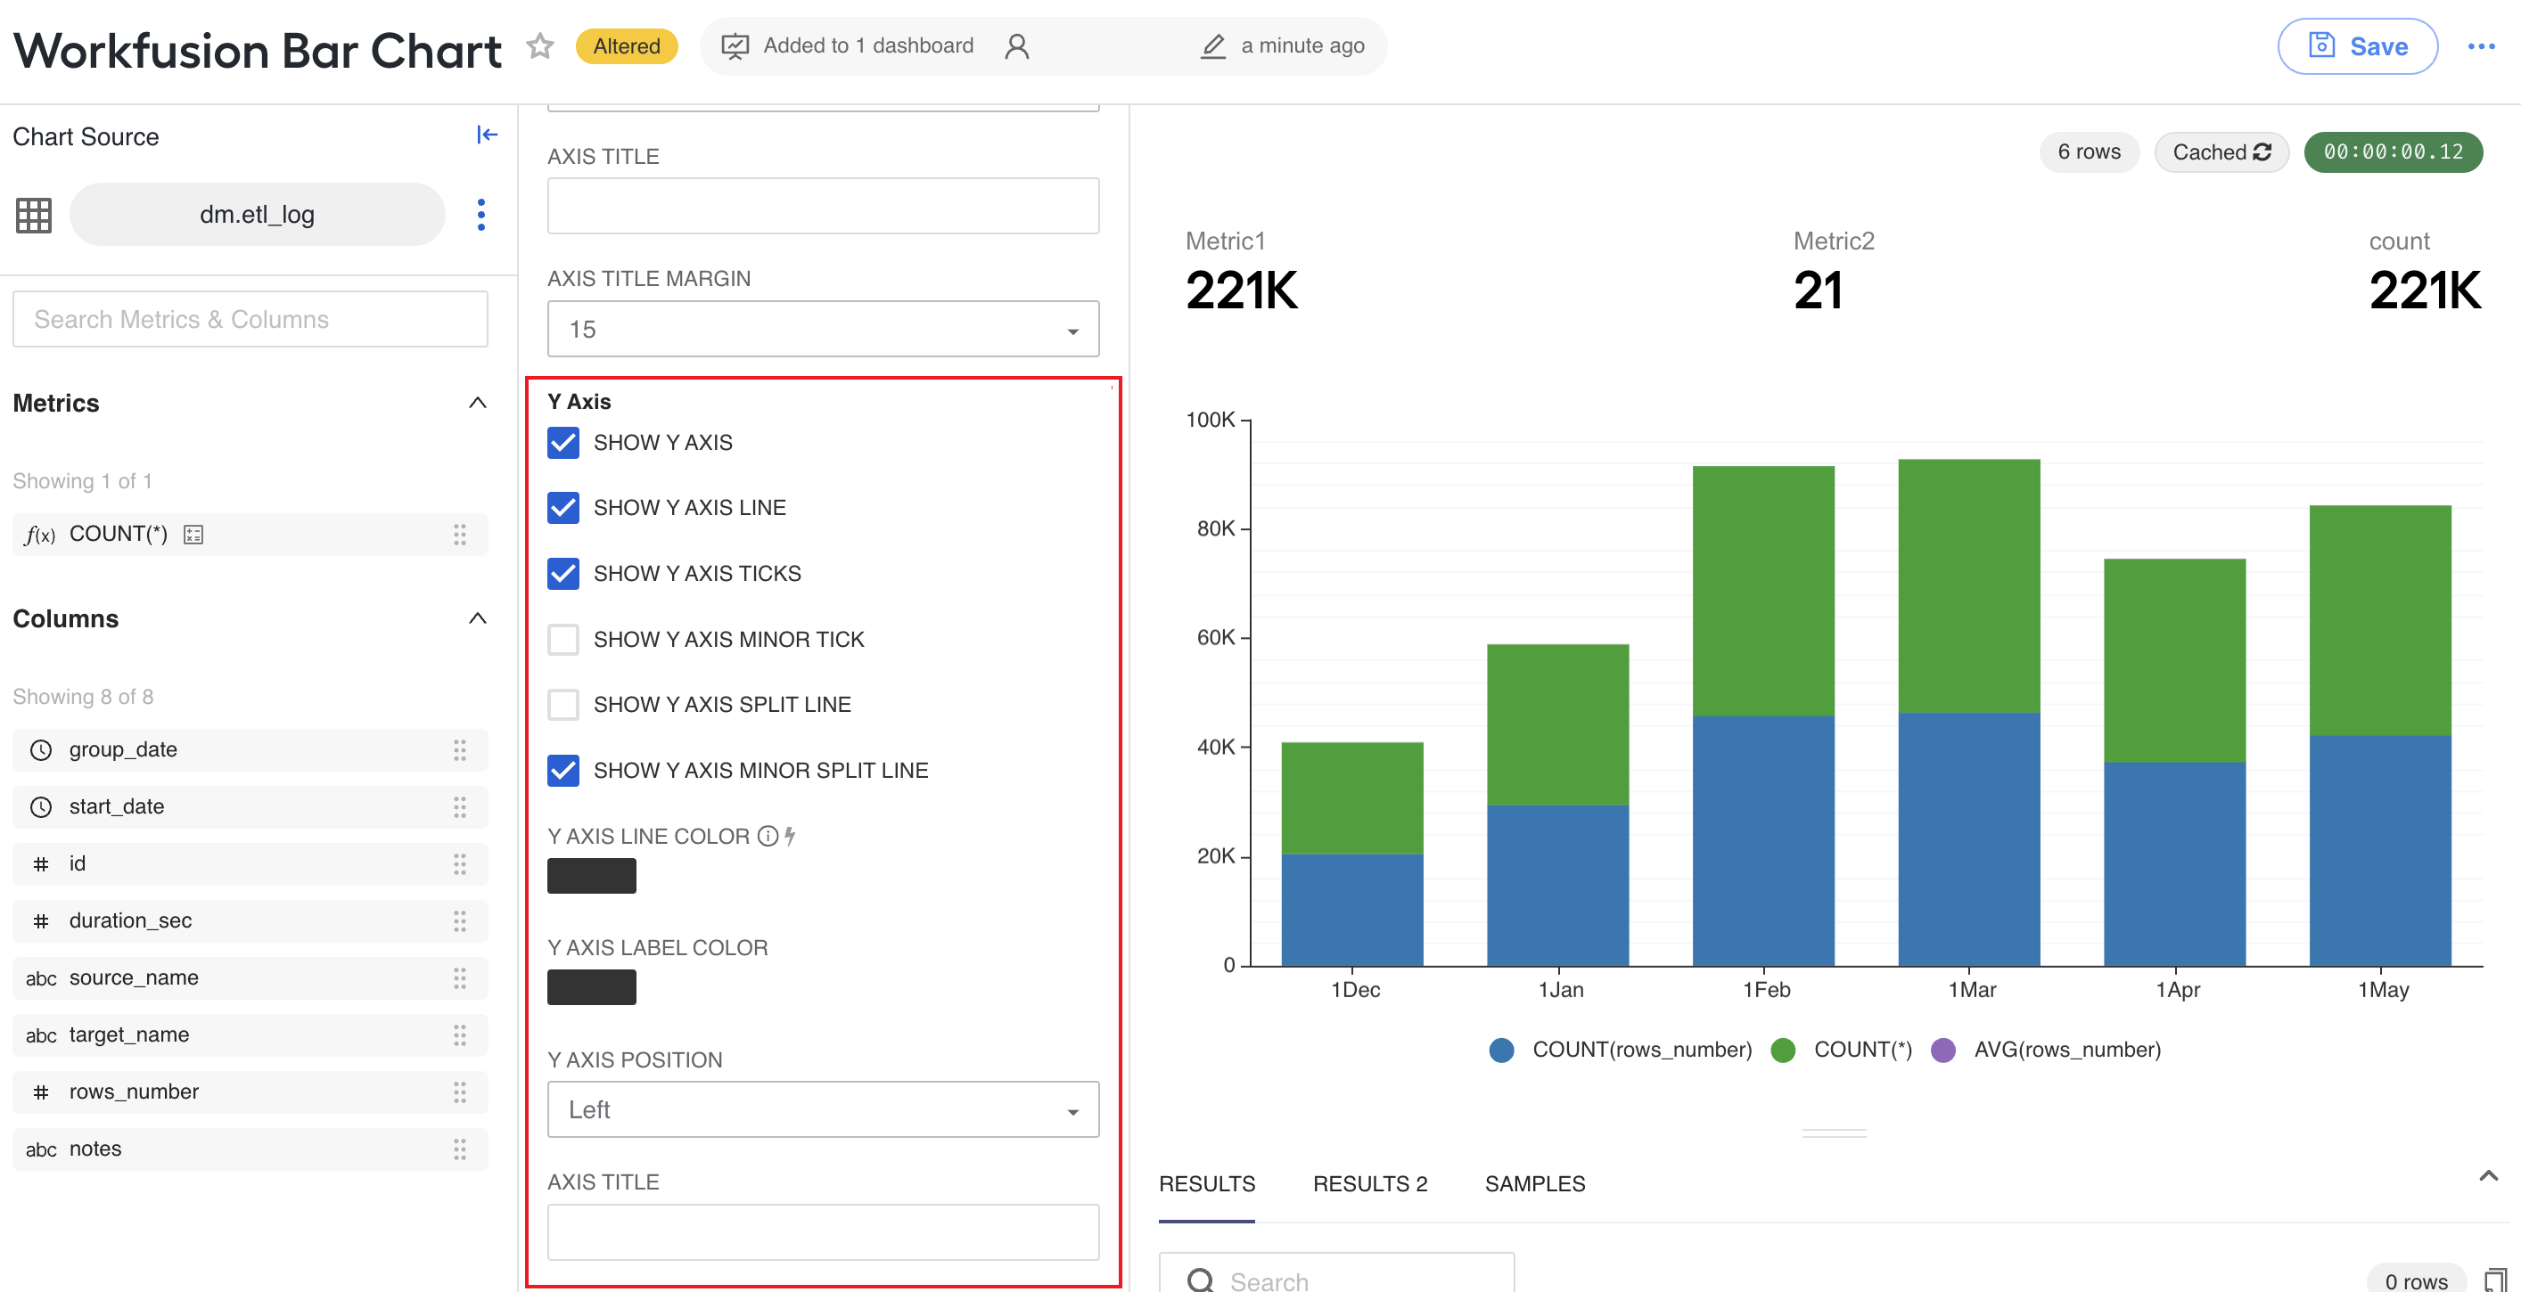Click the Save button
2521x1292 pixels.
pos(2357,46)
